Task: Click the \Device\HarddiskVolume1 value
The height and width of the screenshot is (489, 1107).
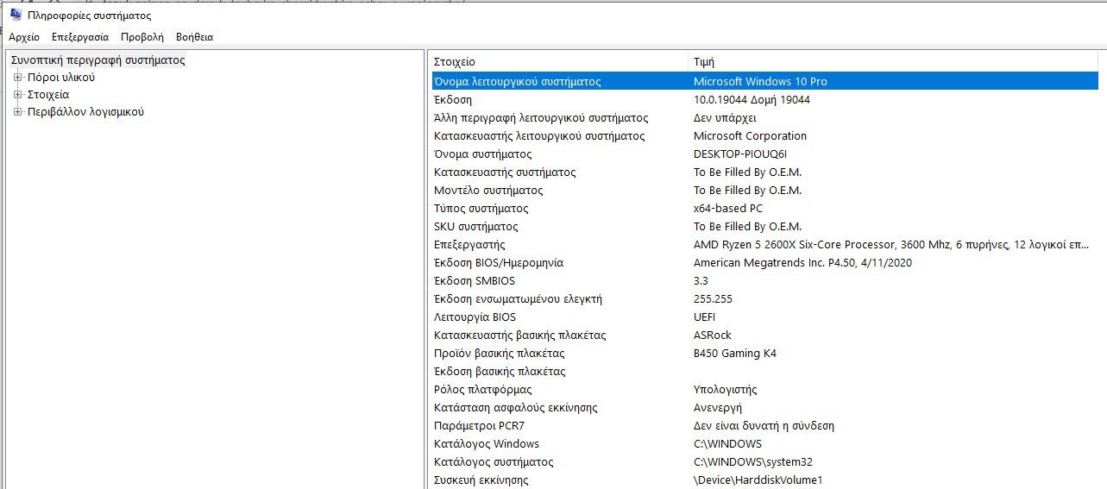Action: click(x=758, y=480)
